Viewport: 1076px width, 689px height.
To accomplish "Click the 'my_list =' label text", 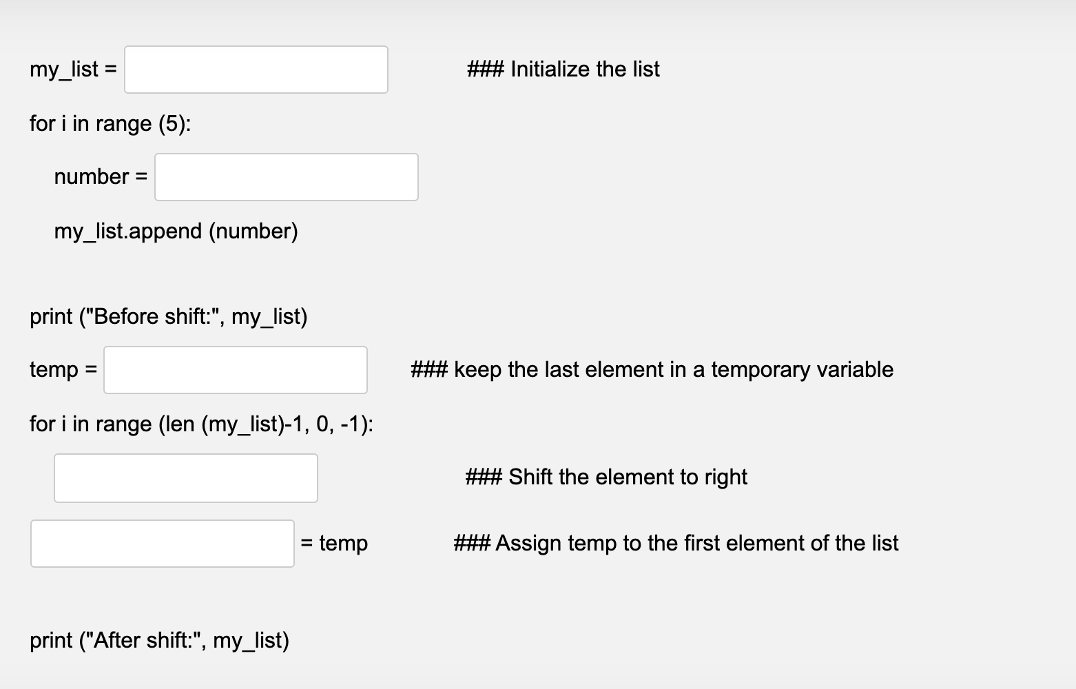I will pos(72,69).
